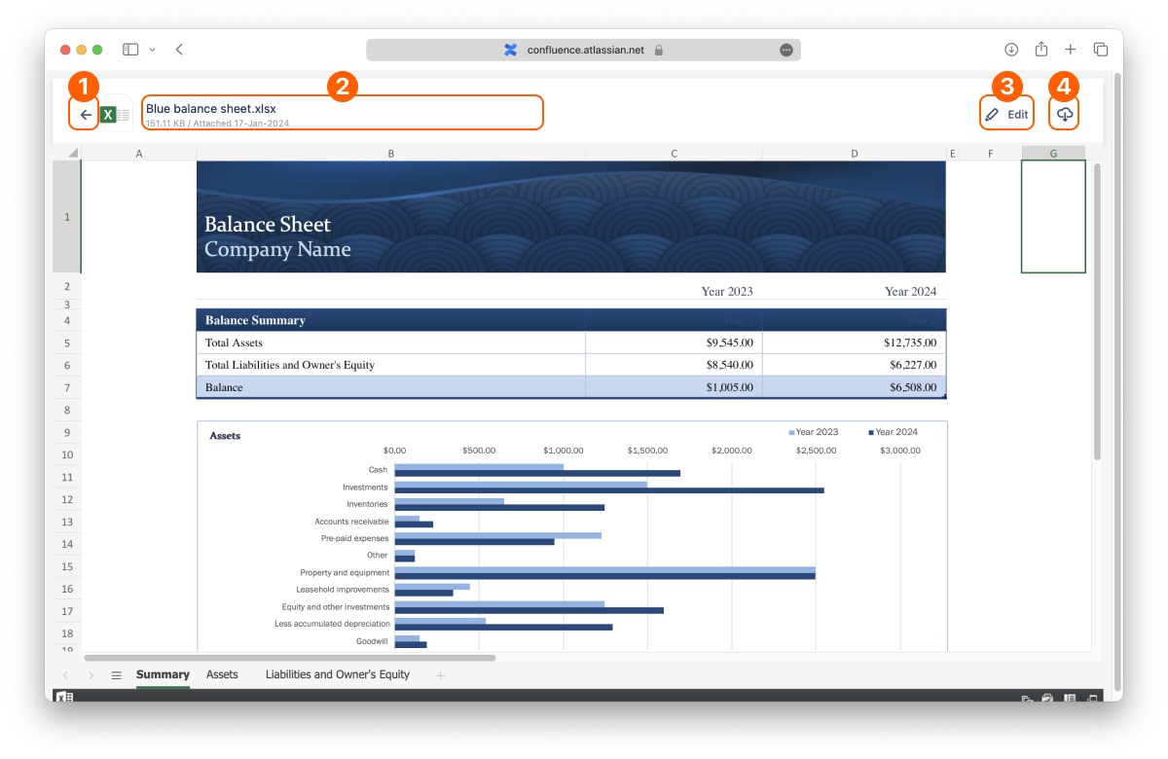Expand the sidebar options chevron
1168x759 pixels.
[x=152, y=50]
